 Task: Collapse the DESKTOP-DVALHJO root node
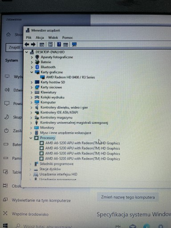coord(27,52)
